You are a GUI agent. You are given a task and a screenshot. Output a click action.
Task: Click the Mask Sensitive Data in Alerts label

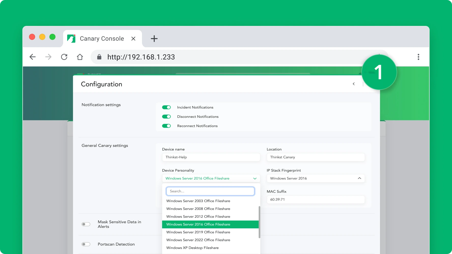pyautogui.click(x=119, y=224)
